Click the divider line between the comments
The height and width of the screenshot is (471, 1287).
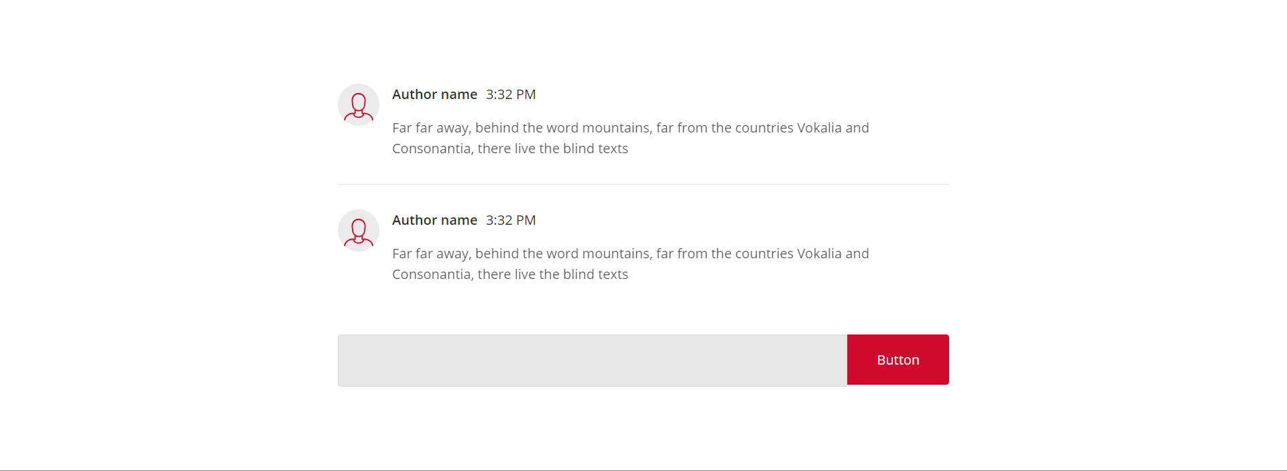tap(643, 184)
